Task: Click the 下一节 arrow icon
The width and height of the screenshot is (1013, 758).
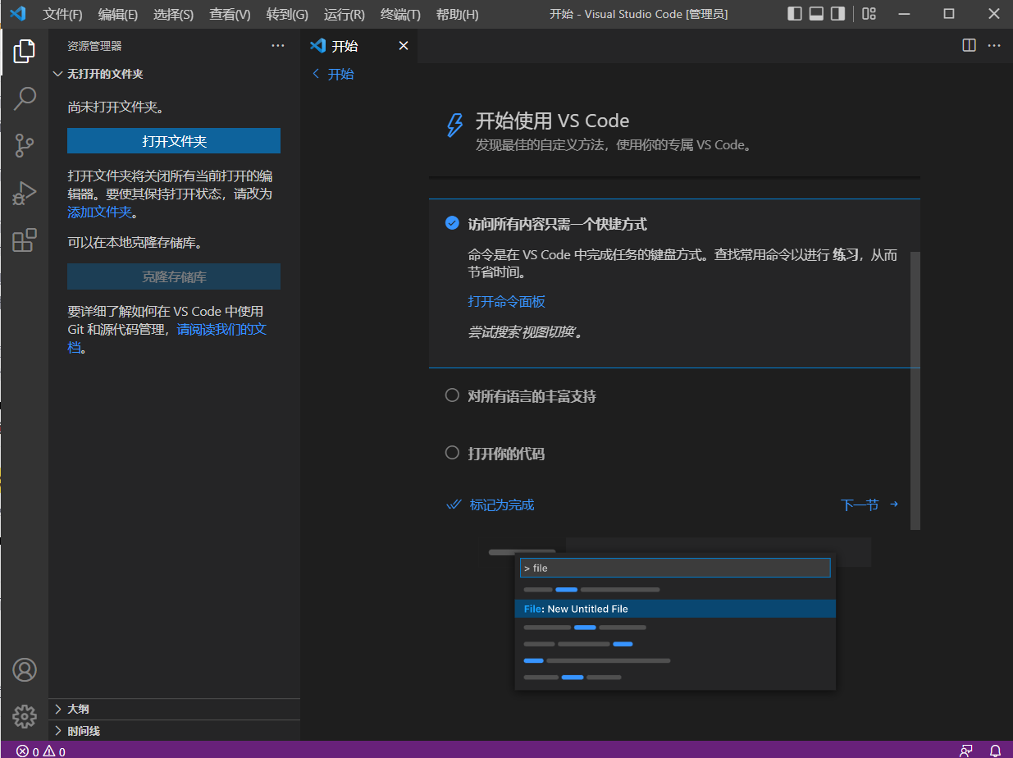Action: point(894,505)
